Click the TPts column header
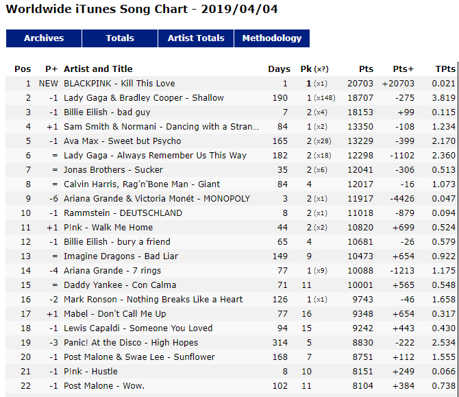Screen dimensions: 459x397 point(445,69)
